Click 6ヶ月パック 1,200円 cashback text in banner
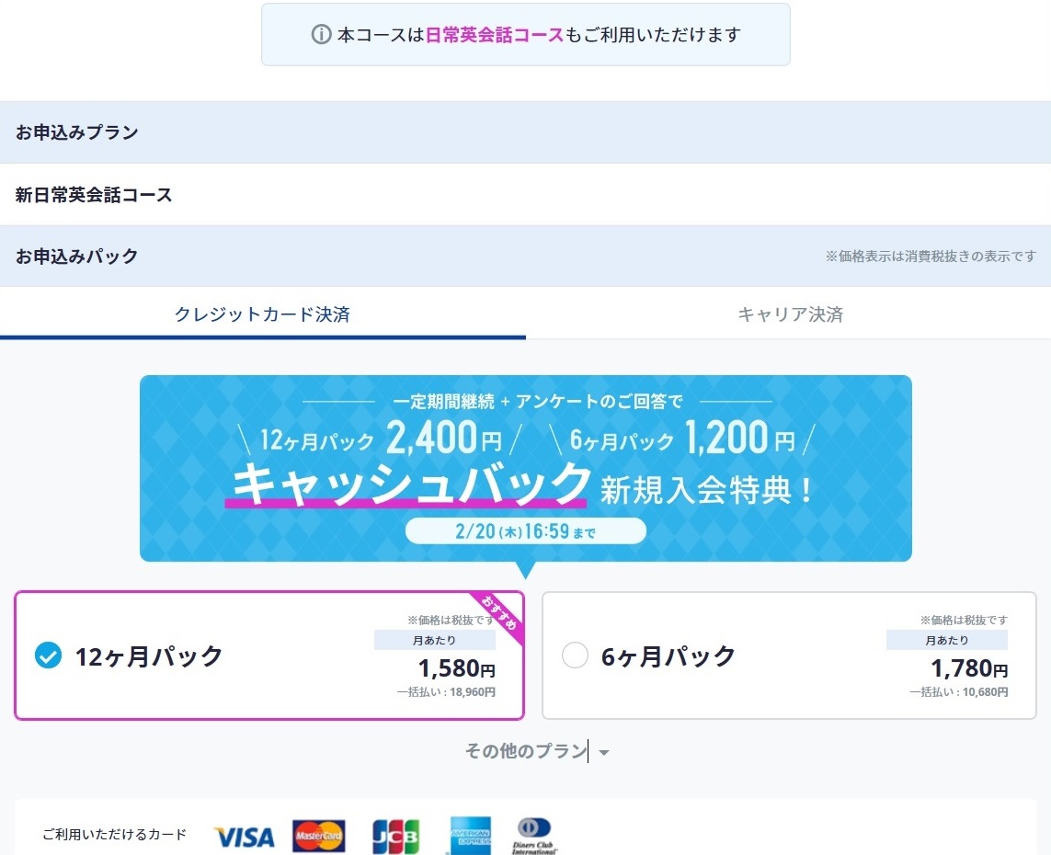Image resolution: width=1051 pixels, height=855 pixels. pos(682,439)
